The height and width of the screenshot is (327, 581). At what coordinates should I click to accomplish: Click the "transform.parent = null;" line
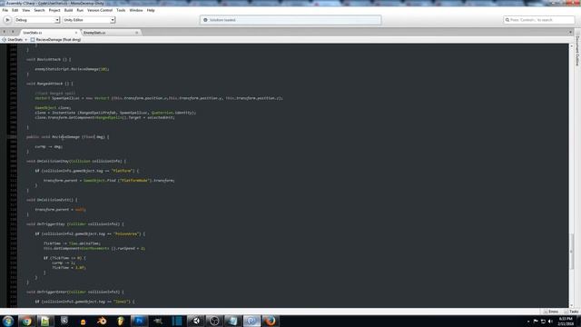click(x=61, y=210)
